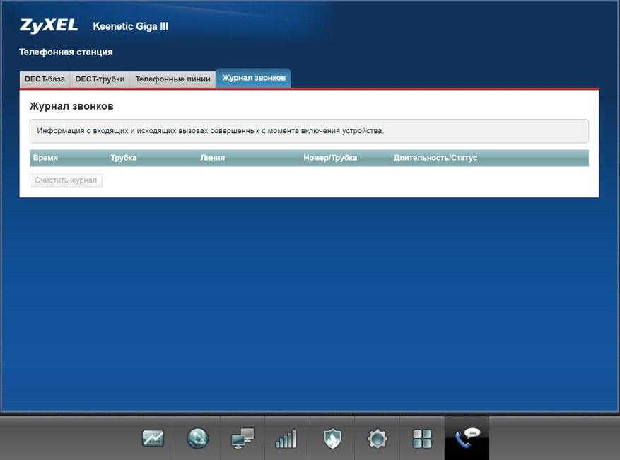The image size is (620, 460).
Task: Open the system settings gear icon
Action: pos(377,439)
